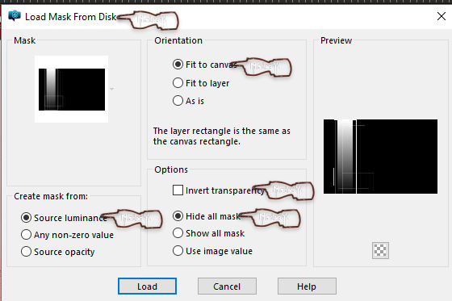Click the Load Mask From Disk title
The image size is (452, 301).
[71, 17]
